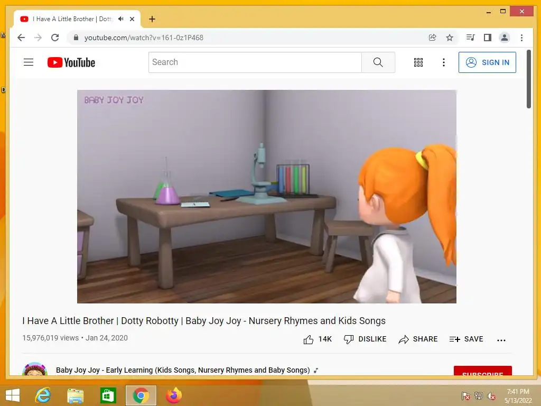View site information via lock icon
The height and width of the screenshot is (406, 541).
[76, 38]
